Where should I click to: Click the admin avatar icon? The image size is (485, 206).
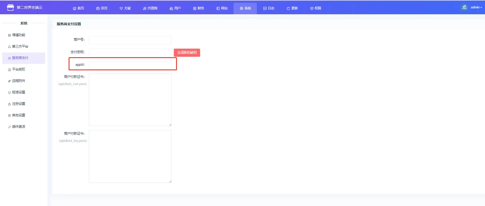click(x=464, y=7)
